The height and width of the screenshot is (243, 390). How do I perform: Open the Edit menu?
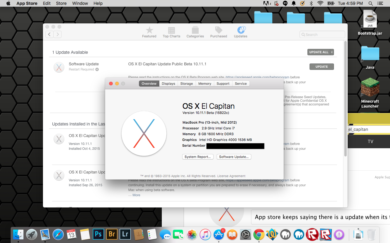click(47, 3)
